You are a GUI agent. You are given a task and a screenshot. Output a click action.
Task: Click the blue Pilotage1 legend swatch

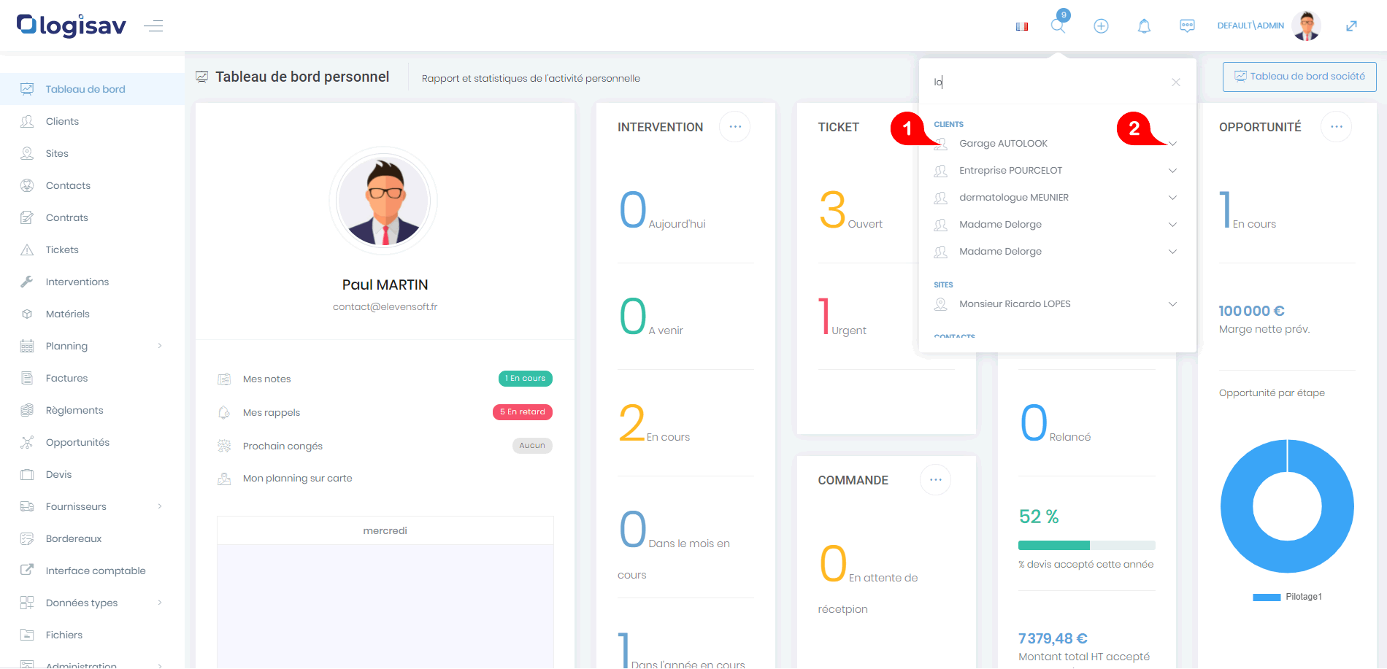pyautogui.click(x=1267, y=597)
